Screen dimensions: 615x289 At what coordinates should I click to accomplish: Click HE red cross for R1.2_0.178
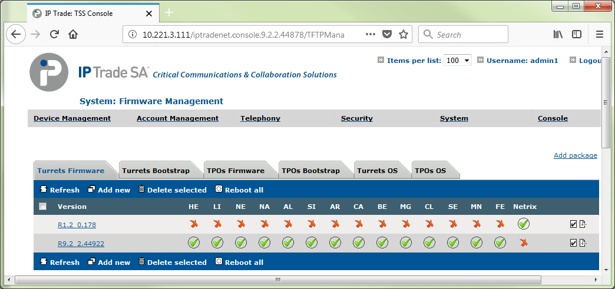pyautogui.click(x=194, y=224)
